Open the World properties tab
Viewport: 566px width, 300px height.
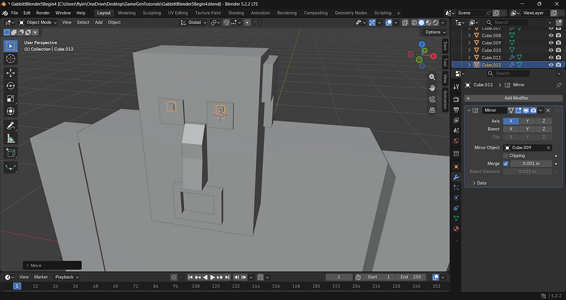pos(456,141)
